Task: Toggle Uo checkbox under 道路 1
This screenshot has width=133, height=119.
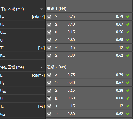Action: pyautogui.click(x=49, y=25)
